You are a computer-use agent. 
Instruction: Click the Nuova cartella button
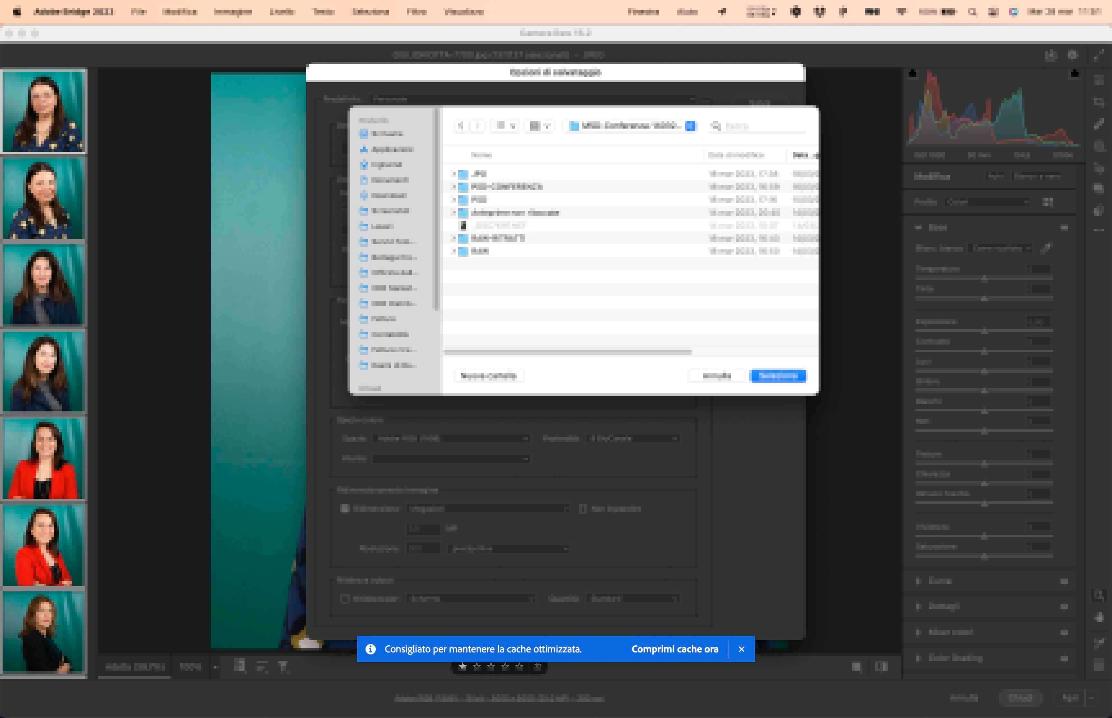488,376
